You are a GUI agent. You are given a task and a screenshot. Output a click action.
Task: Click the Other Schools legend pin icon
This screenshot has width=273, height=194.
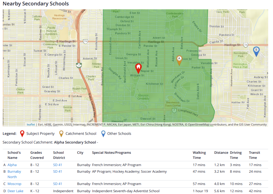(103, 134)
